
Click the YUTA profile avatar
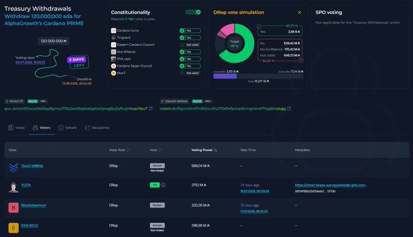coord(13,187)
